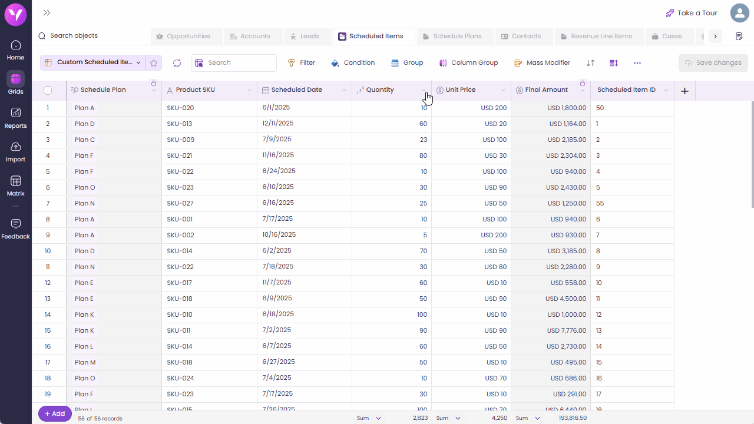This screenshot has height=424, width=754.
Task: Open Import in the sidebar
Action: pos(16,151)
